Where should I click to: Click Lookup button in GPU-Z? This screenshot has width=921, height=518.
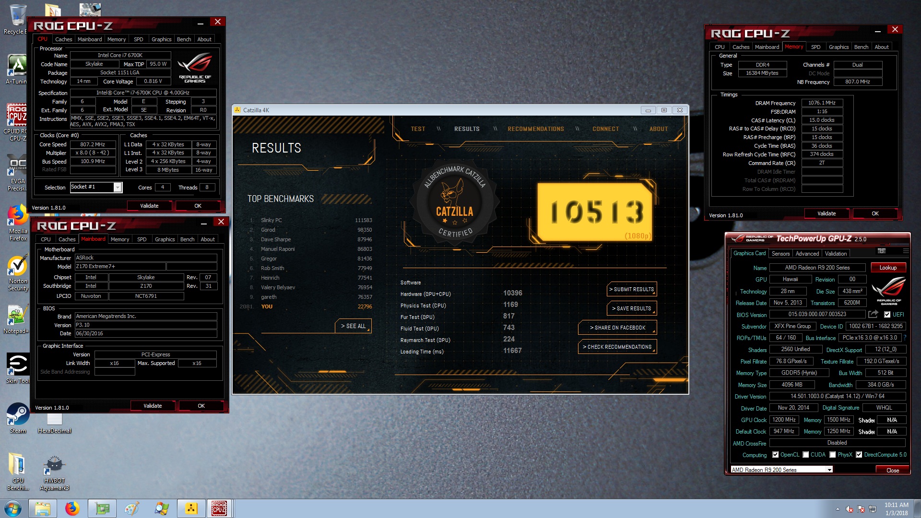coord(887,268)
